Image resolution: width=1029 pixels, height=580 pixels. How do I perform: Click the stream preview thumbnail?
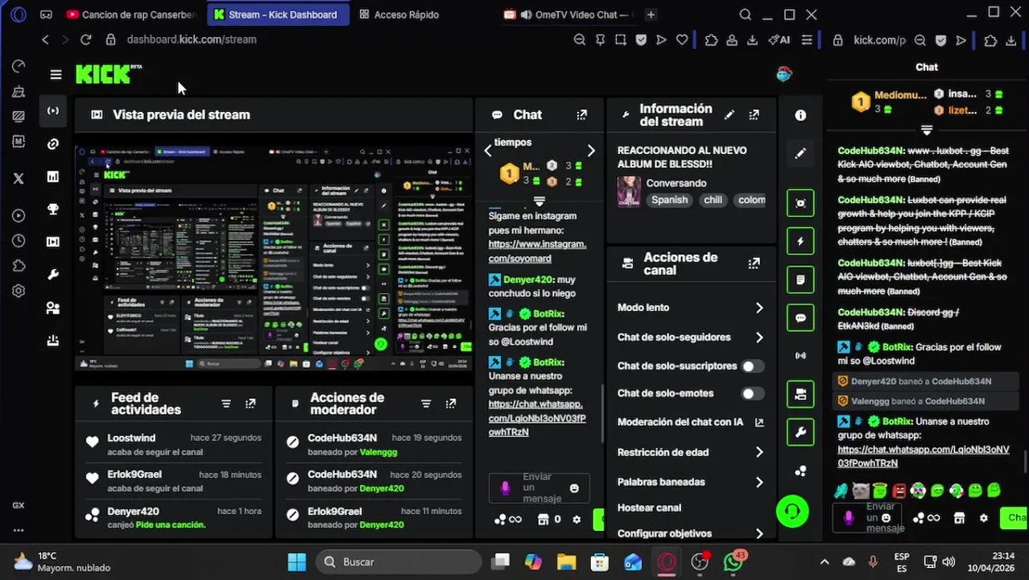pyautogui.click(x=273, y=258)
